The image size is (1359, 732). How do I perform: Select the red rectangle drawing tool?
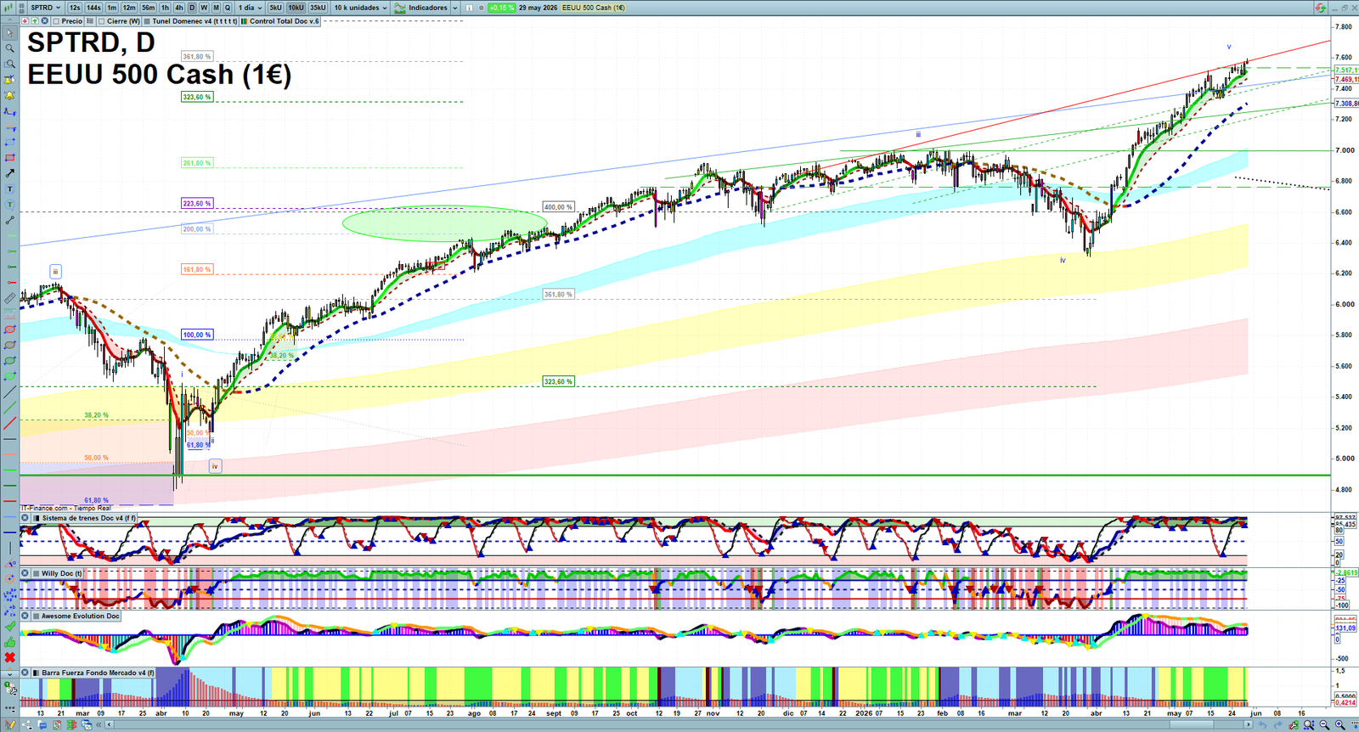click(10, 157)
